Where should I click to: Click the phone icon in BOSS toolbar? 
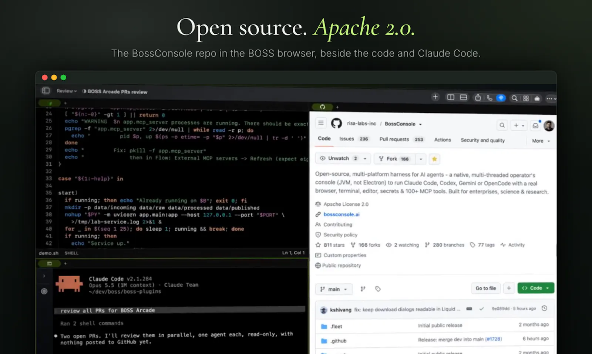click(x=489, y=98)
